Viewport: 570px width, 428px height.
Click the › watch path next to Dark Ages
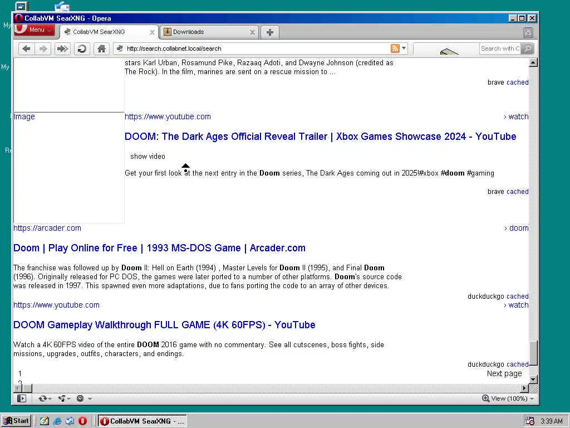pyautogui.click(x=516, y=116)
